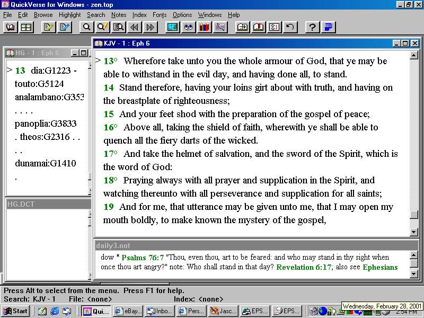This screenshot has height=318, width=424.
Task: Open the Options menu
Action: pyautogui.click(x=182, y=15)
